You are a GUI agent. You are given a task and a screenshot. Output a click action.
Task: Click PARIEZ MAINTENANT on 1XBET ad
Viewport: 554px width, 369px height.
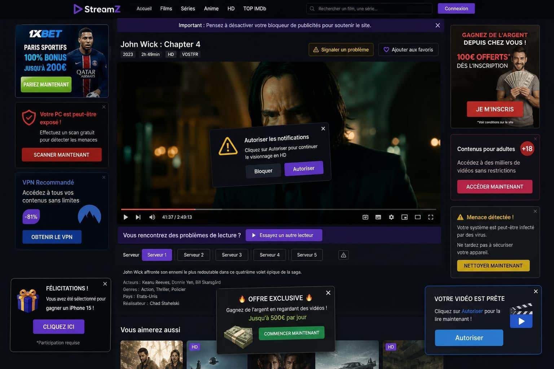46,85
